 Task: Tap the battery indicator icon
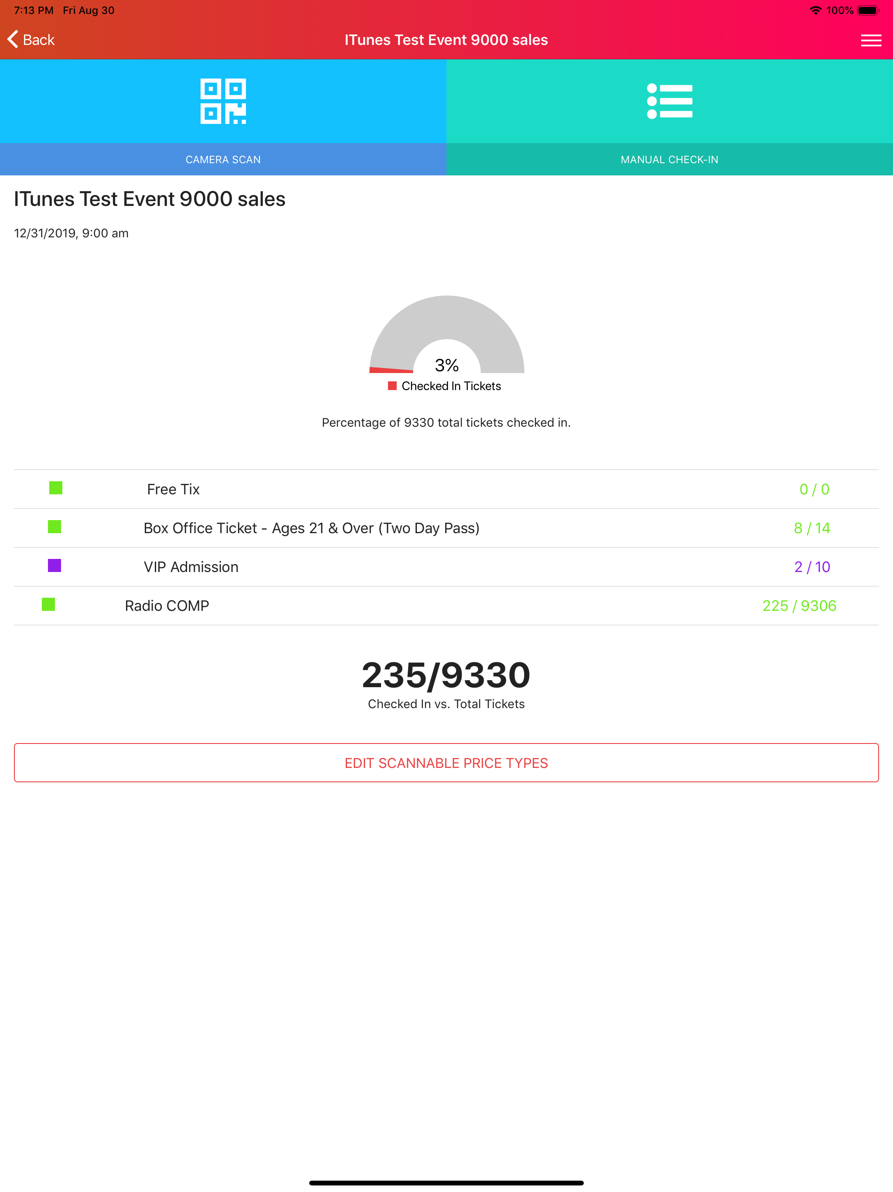click(868, 10)
